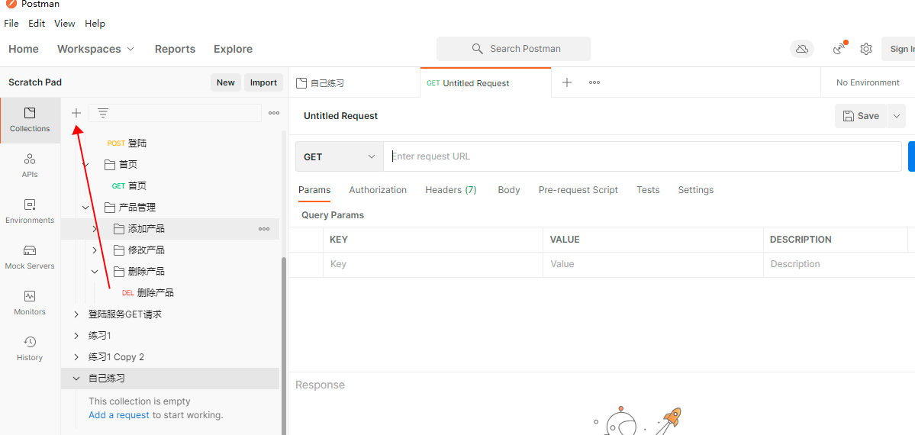Open the GET 首页 request
The image size is (915, 435).
128,185
